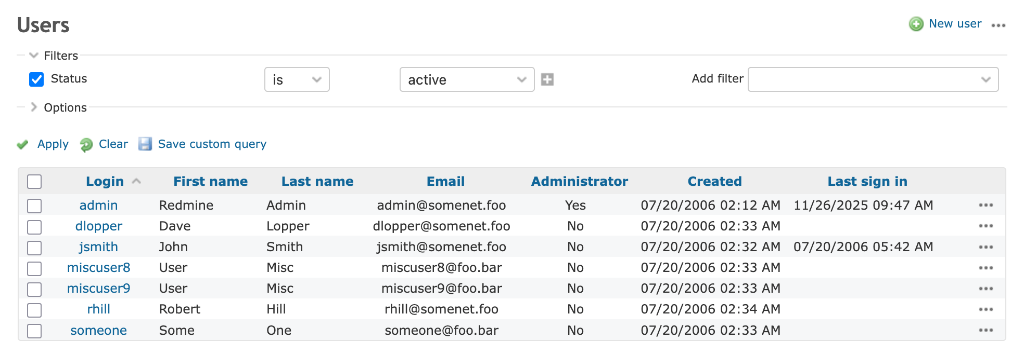
Task: Expand the Options section
Action: tap(34, 107)
